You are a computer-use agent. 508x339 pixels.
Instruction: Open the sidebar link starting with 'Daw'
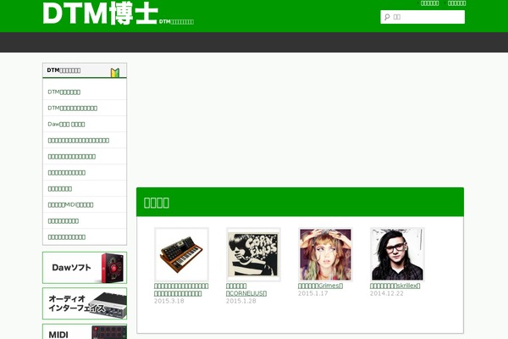tap(66, 125)
